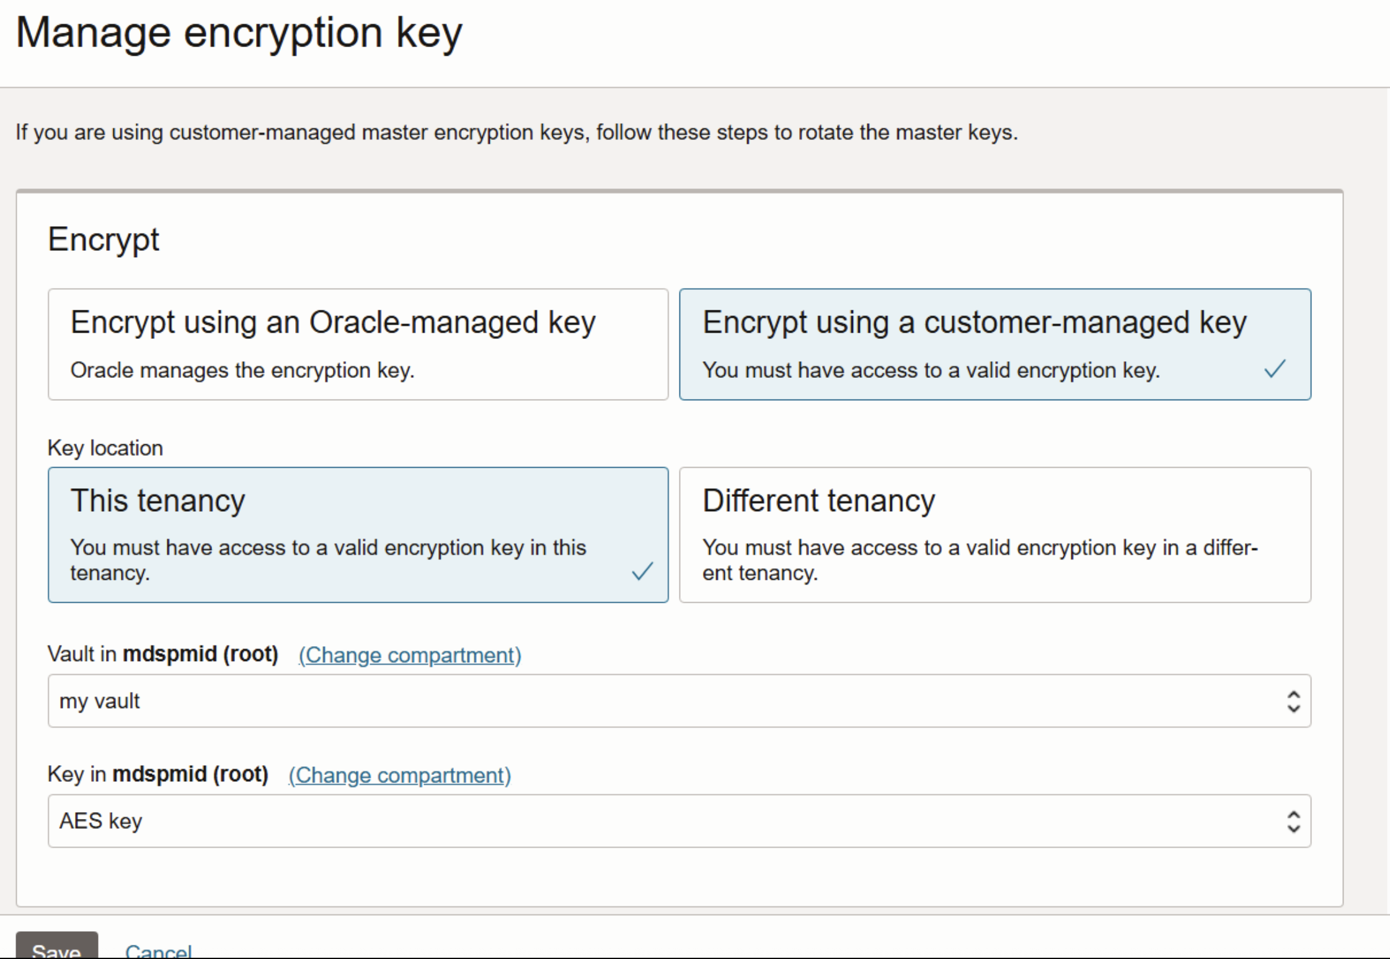Click the 'Encrypt' section heading

click(104, 239)
